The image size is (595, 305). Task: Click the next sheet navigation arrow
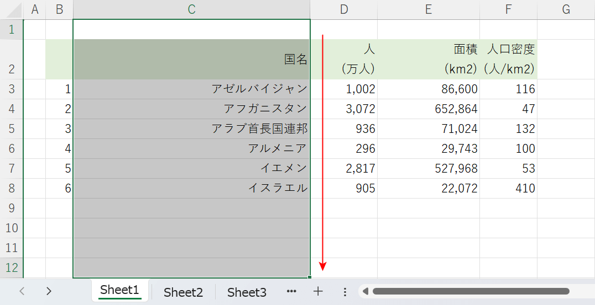coord(49,291)
